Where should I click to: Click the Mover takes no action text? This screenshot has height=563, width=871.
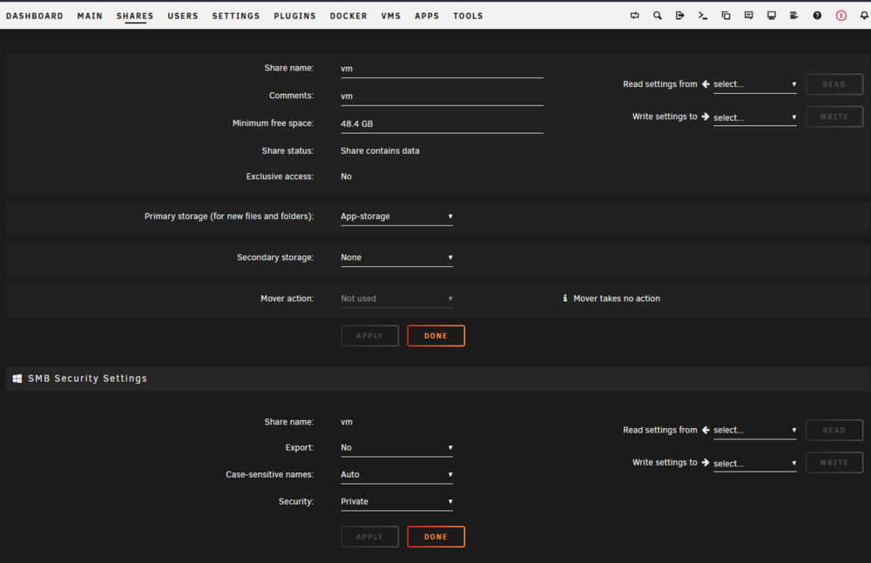tap(617, 298)
